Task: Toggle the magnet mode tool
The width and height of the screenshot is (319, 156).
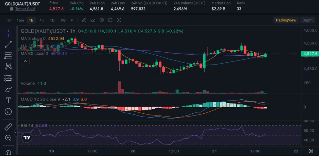Action: [x=8, y=152]
